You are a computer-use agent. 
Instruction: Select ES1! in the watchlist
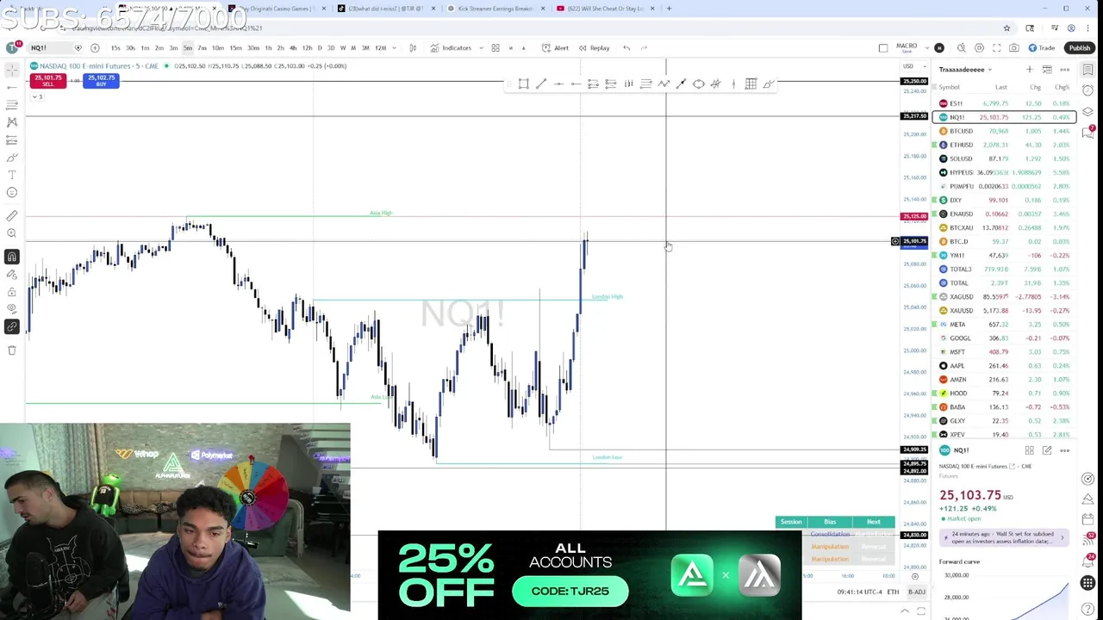pyautogui.click(x=1004, y=103)
